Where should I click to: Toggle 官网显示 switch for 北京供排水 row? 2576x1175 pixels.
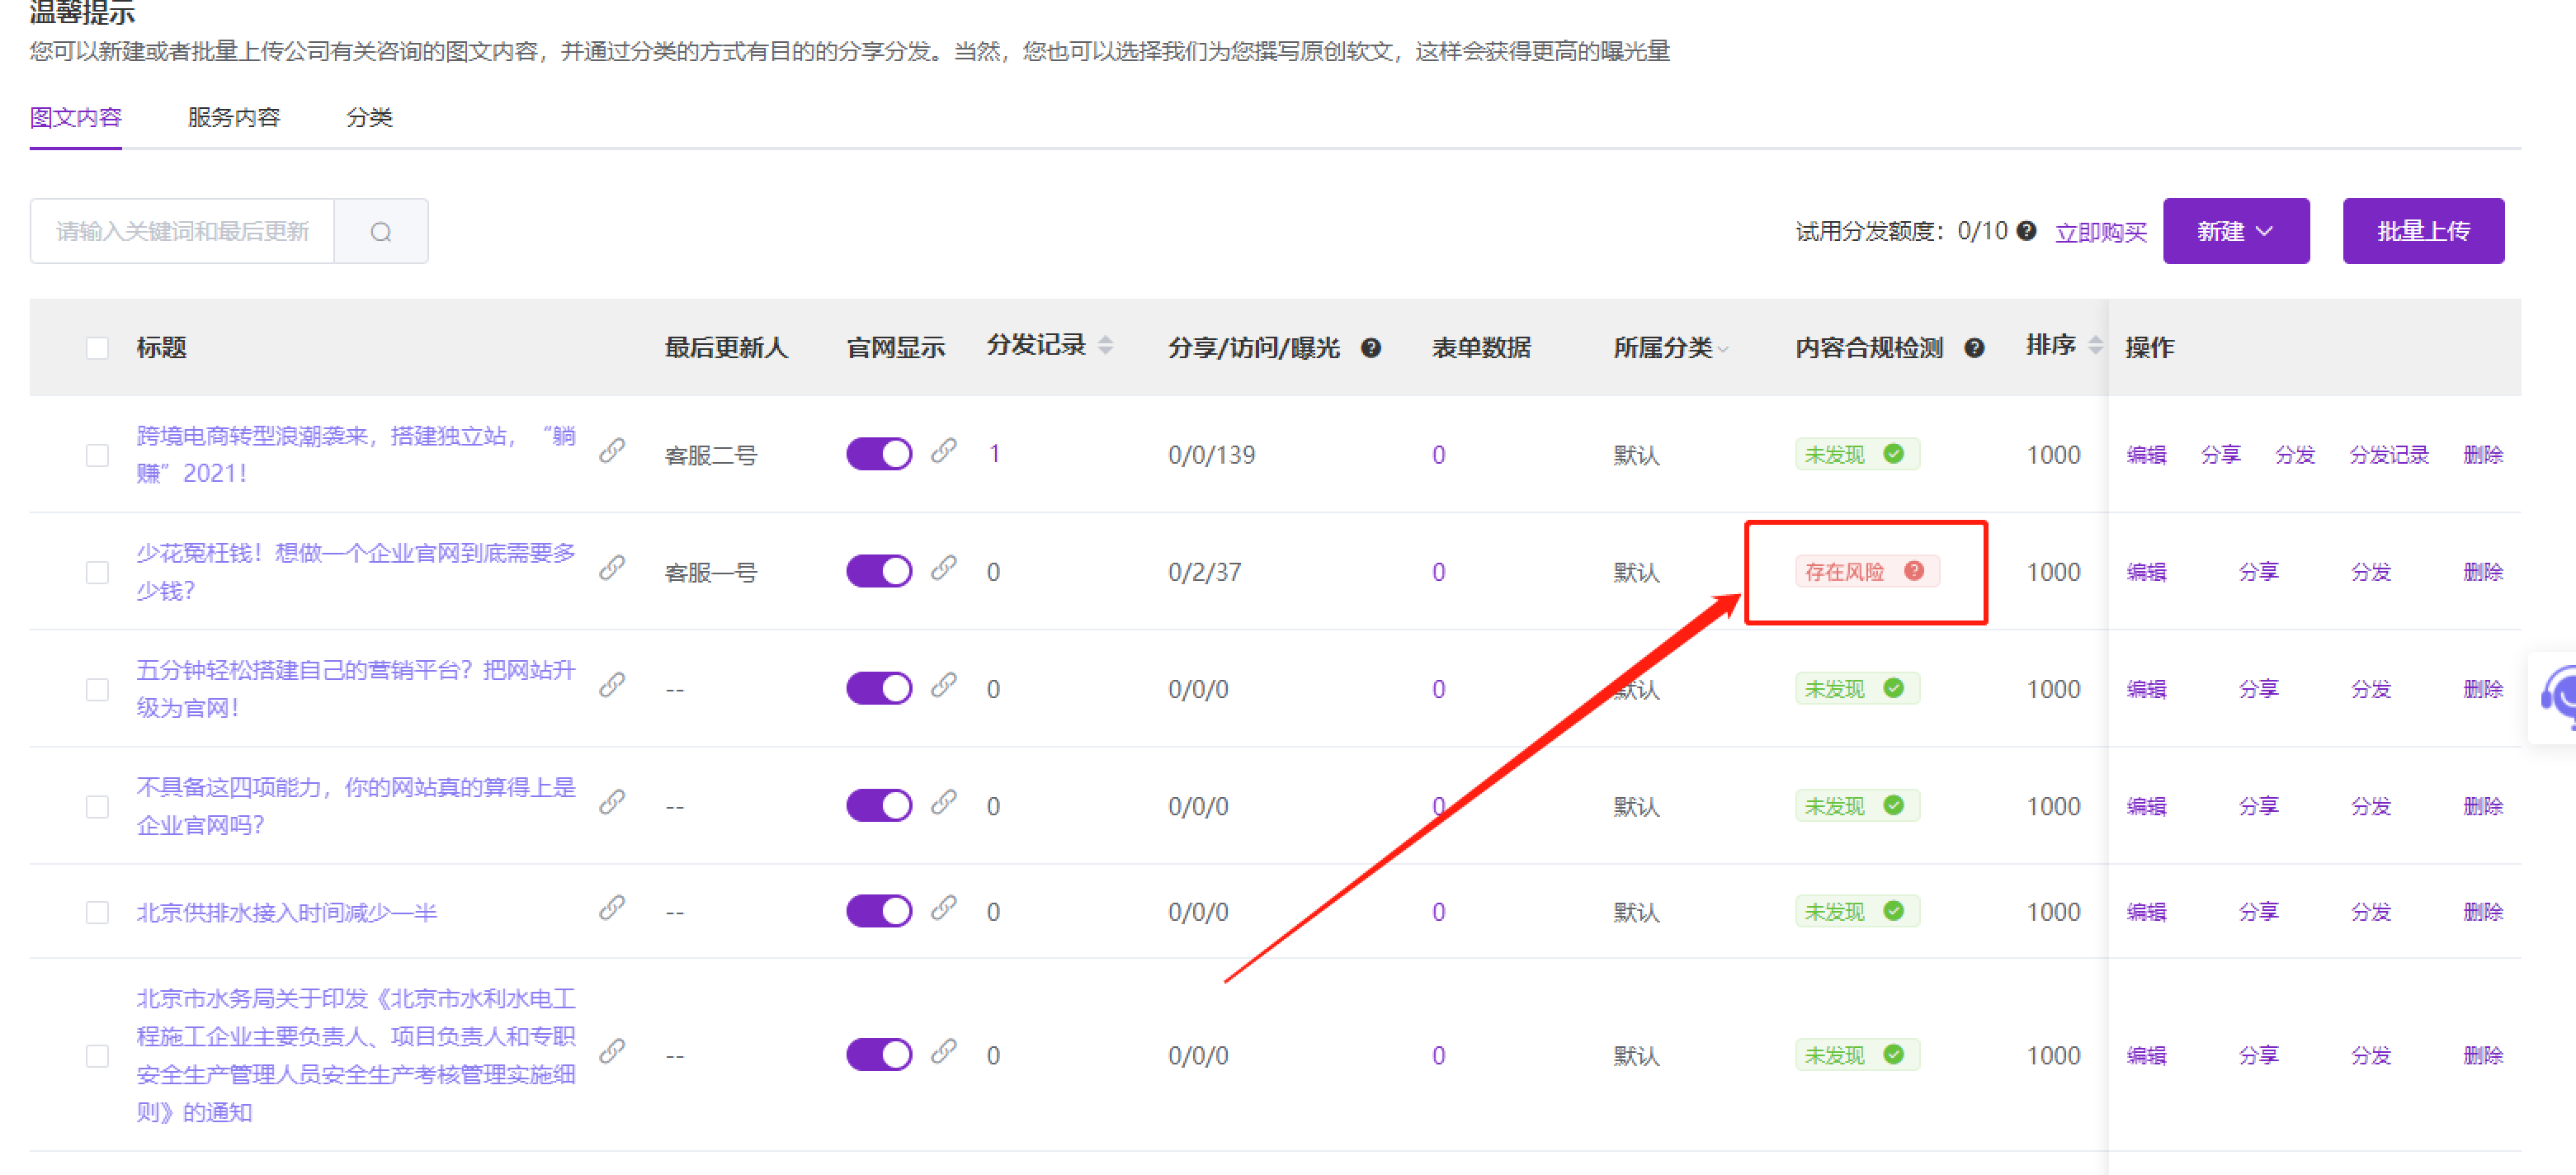[879, 911]
